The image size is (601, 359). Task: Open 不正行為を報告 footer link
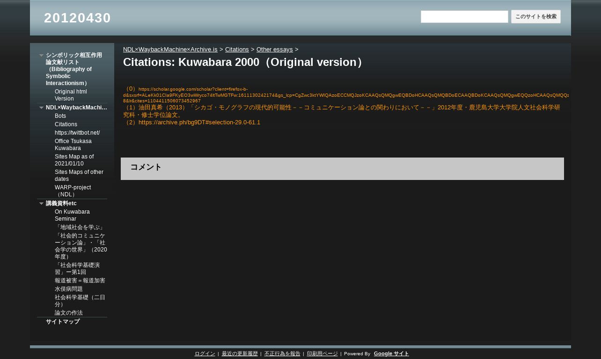[282, 354]
